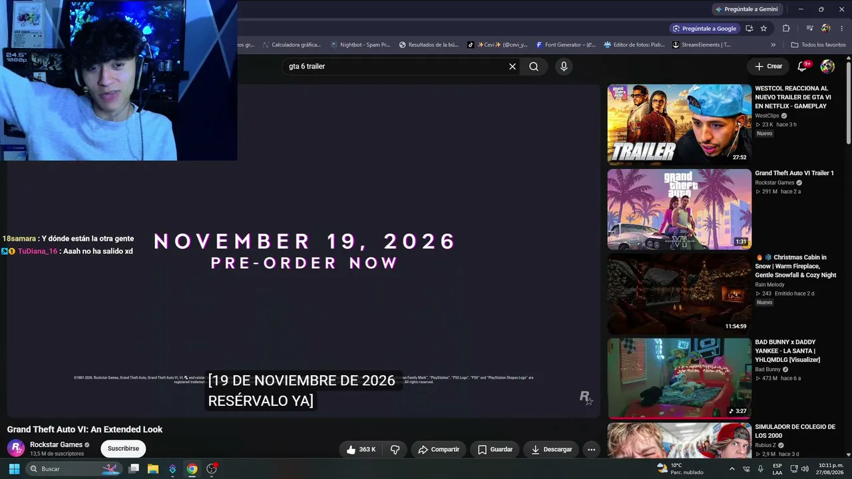Subscribe to Rockstar Games with Suscribirse

coord(123,448)
